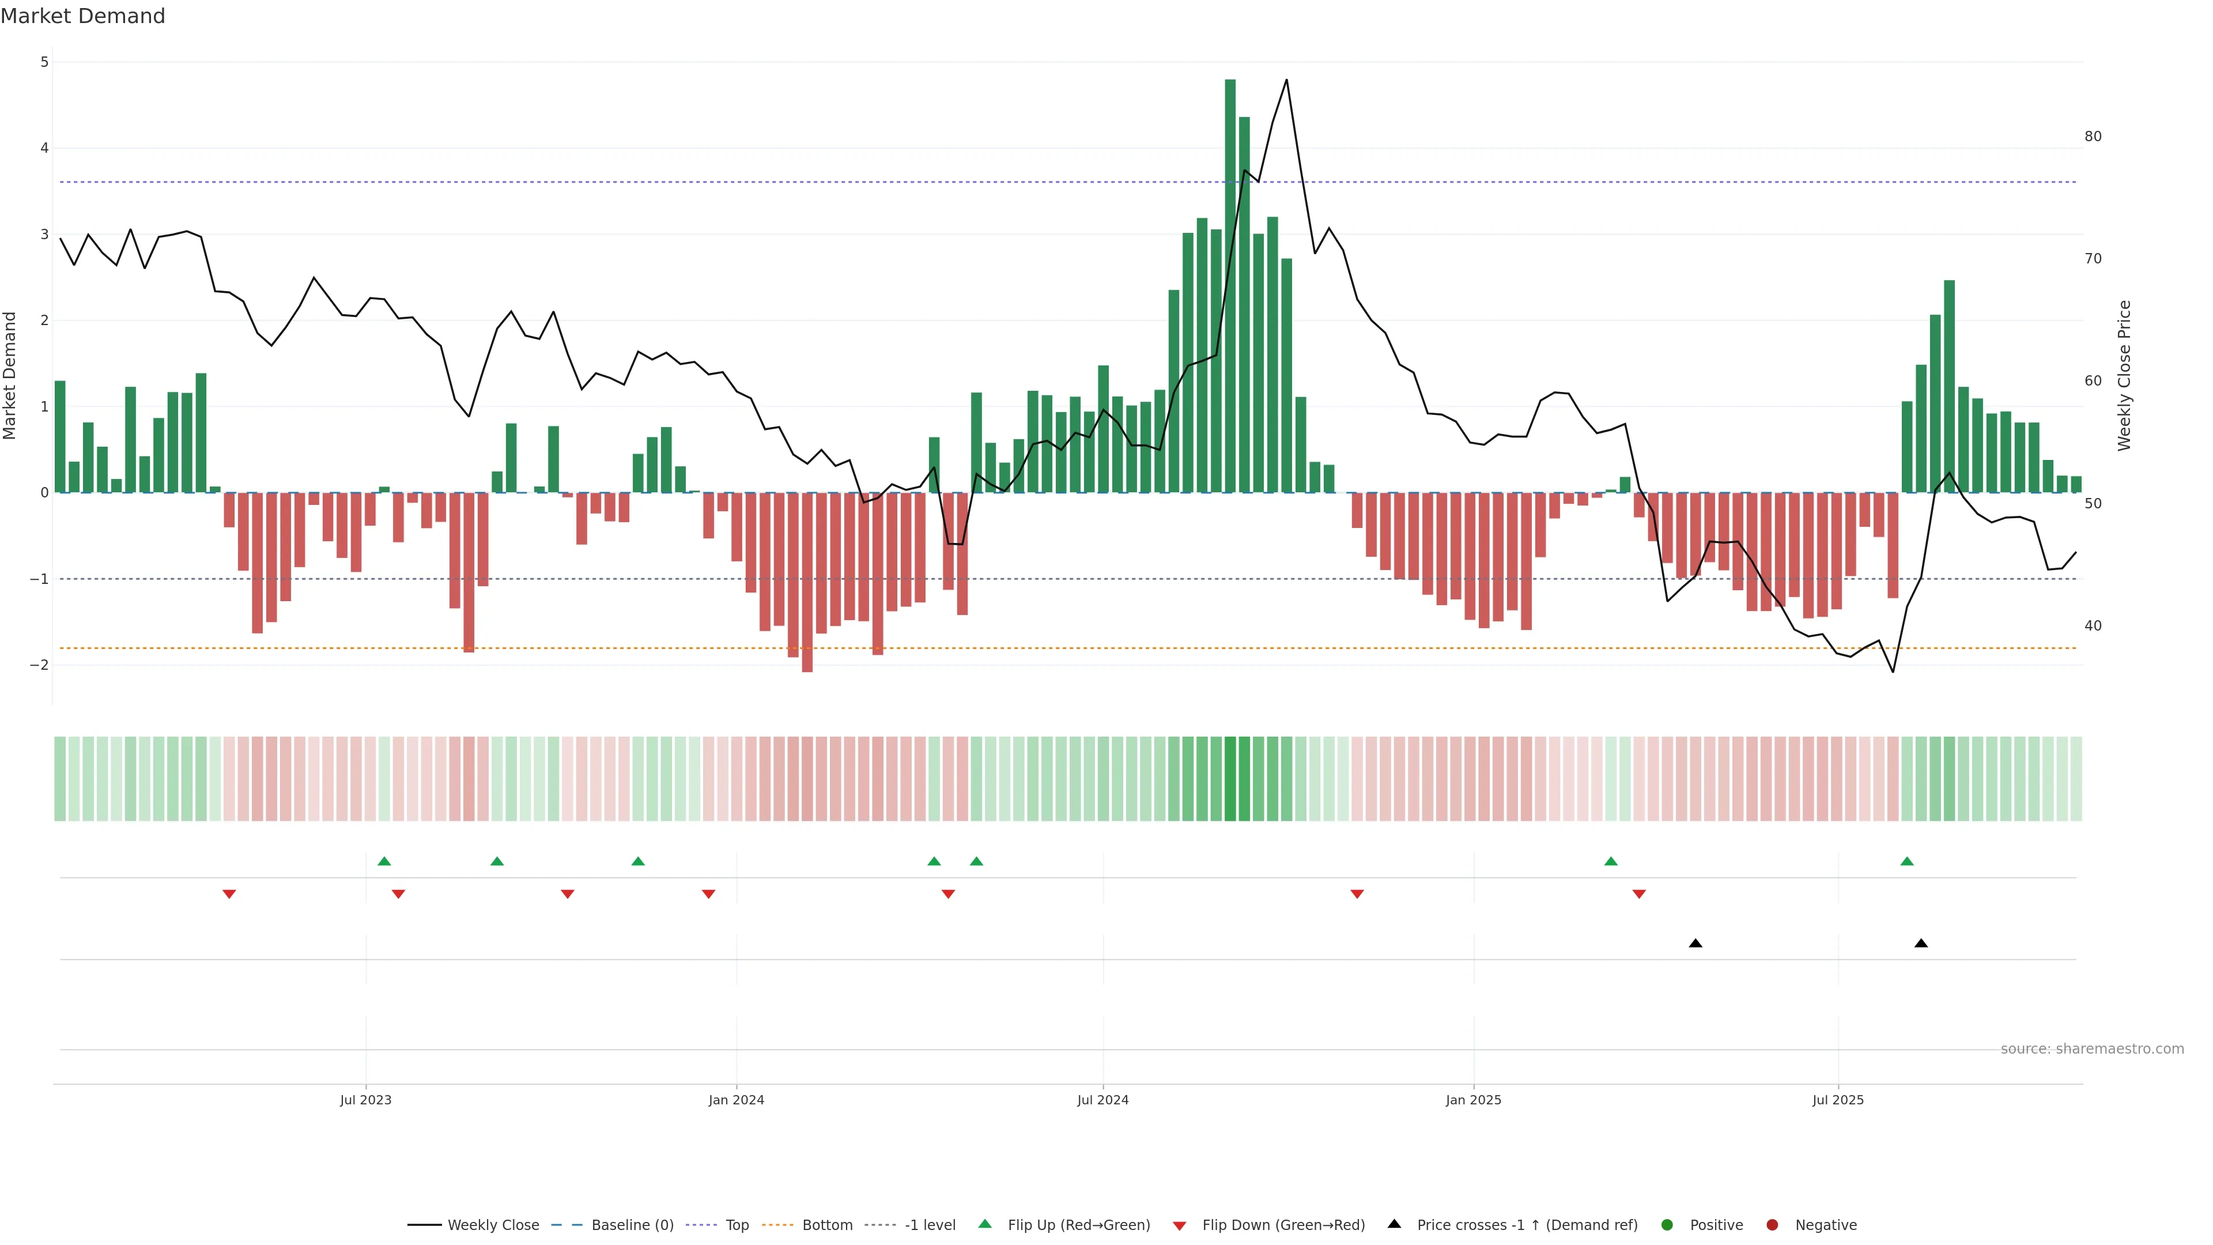Click the Jul 2024 x-axis label
The width and height of the screenshot is (2213, 1245).
pyautogui.click(x=1103, y=1100)
